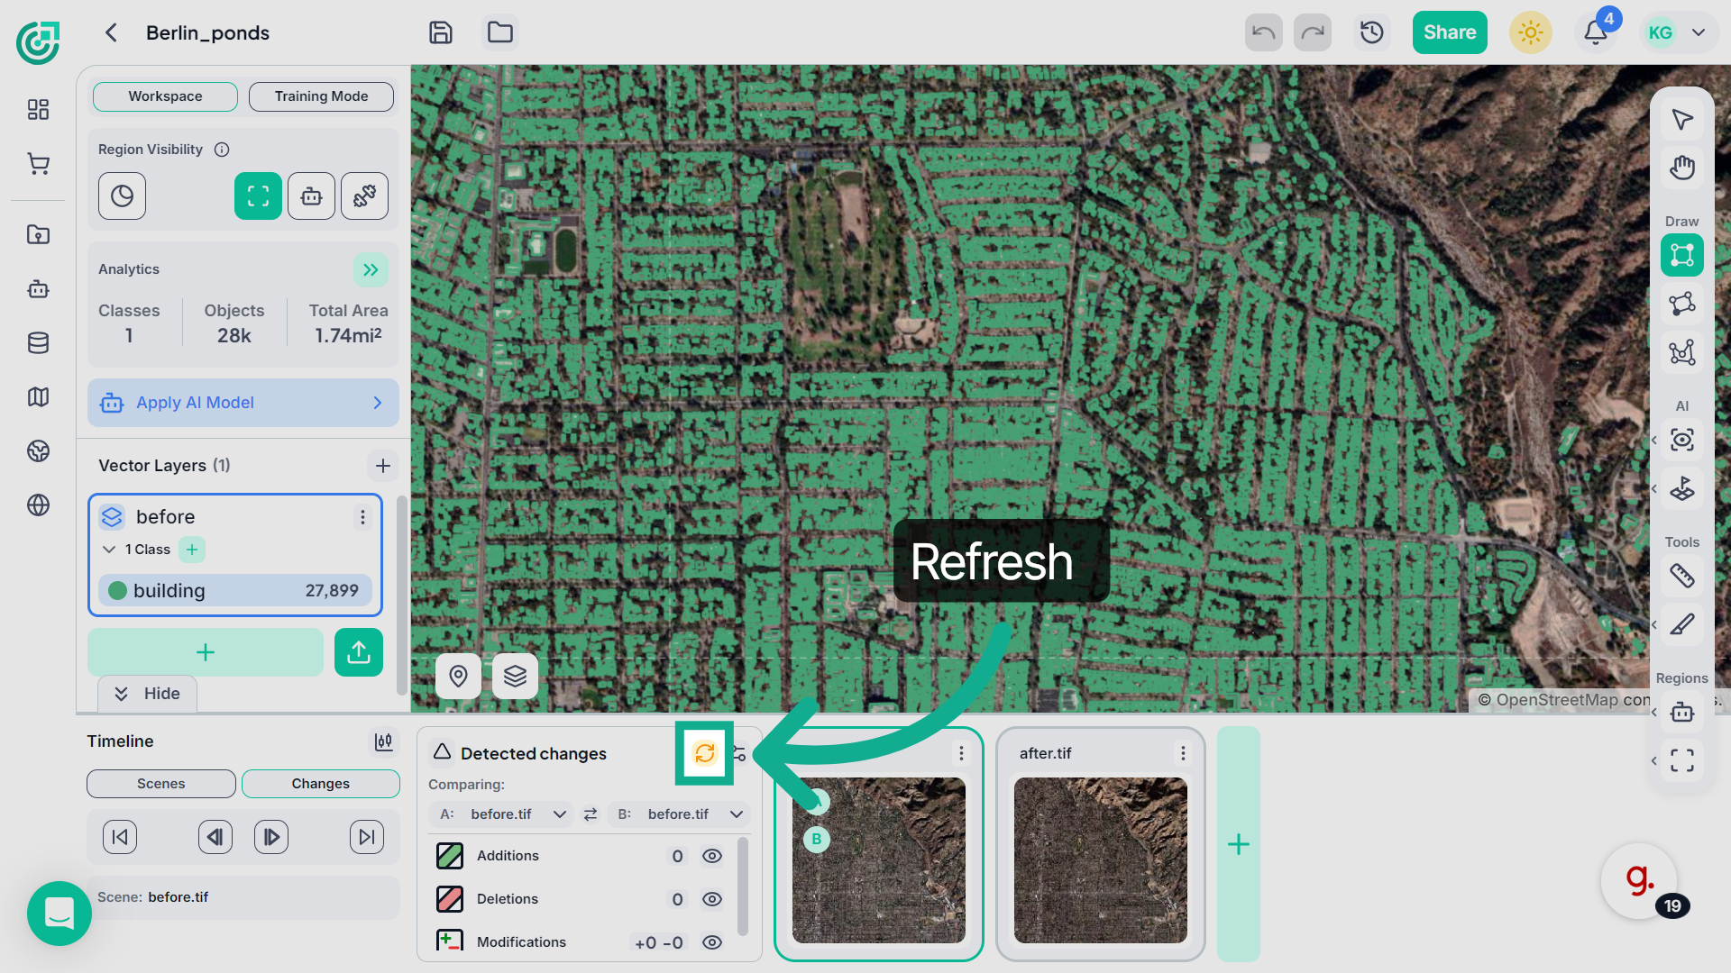Viewport: 1731px width, 973px height.
Task: Click the map pin location button
Action: click(x=458, y=676)
